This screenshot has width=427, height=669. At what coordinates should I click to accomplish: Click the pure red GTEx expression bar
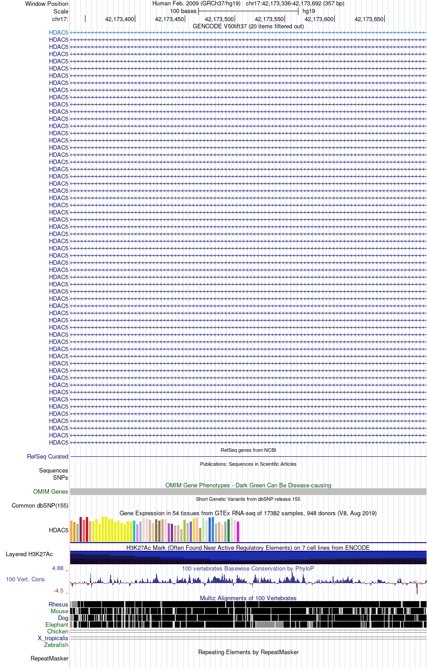click(87, 529)
